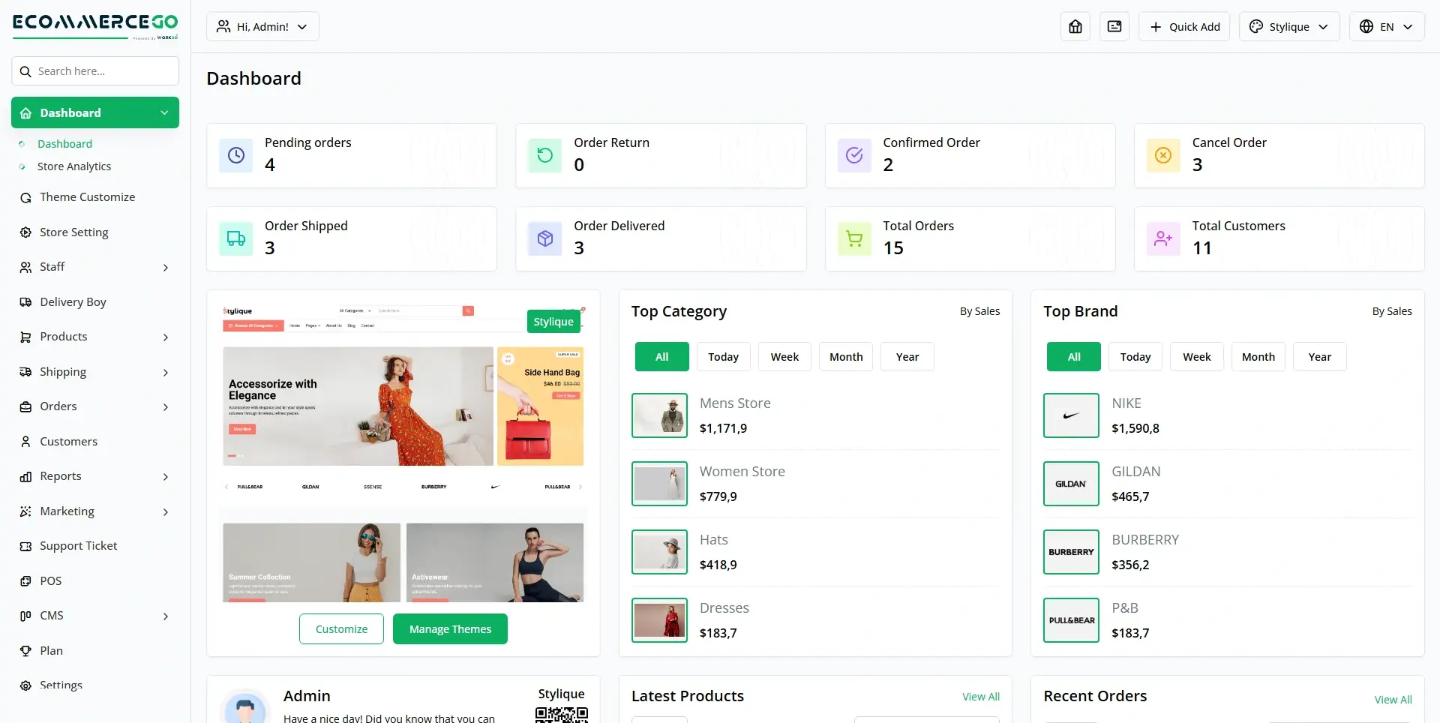
Task: Open View All for Recent Orders
Action: [x=1393, y=699]
